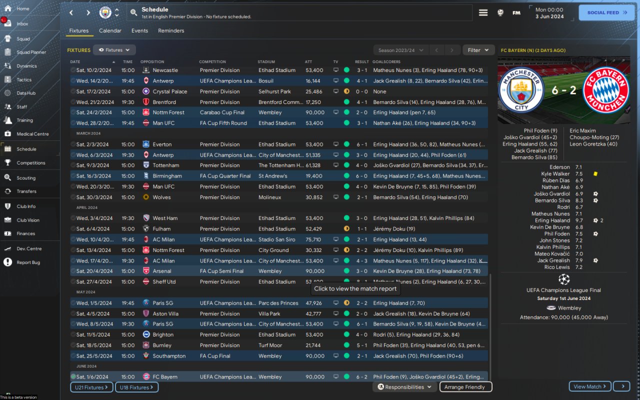Switch to the Events tab

pyautogui.click(x=139, y=30)
